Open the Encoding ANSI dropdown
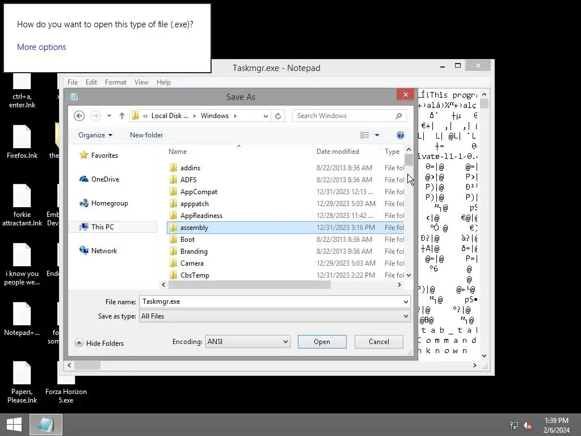 pos(247,341)
